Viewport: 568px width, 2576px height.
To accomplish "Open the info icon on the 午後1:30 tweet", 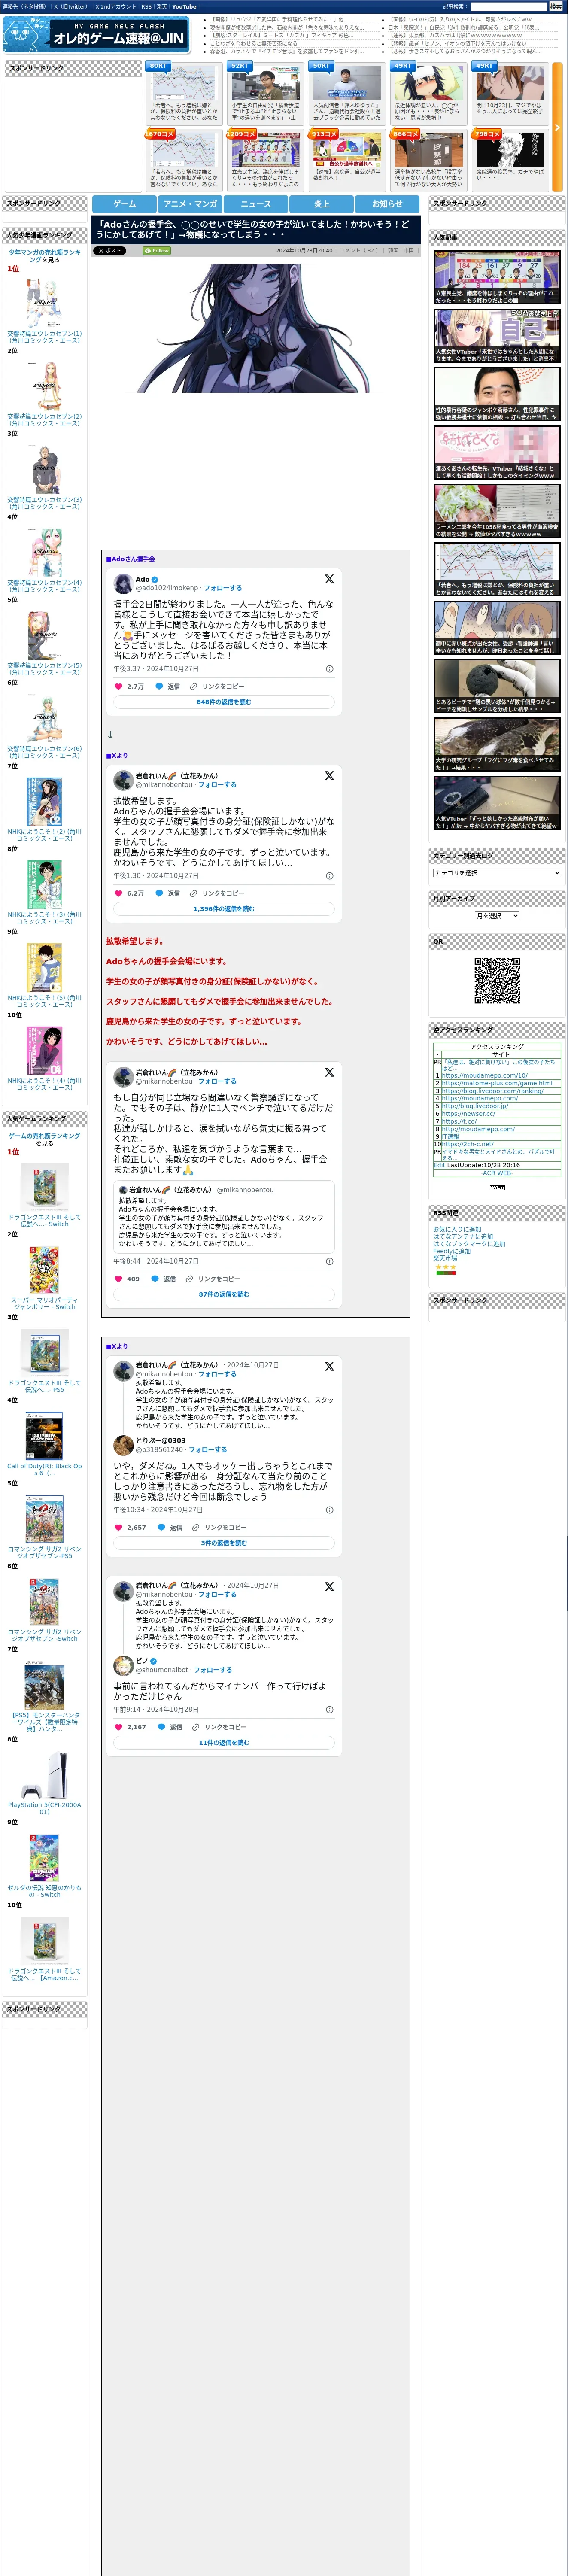I will [x=330, y=875].
